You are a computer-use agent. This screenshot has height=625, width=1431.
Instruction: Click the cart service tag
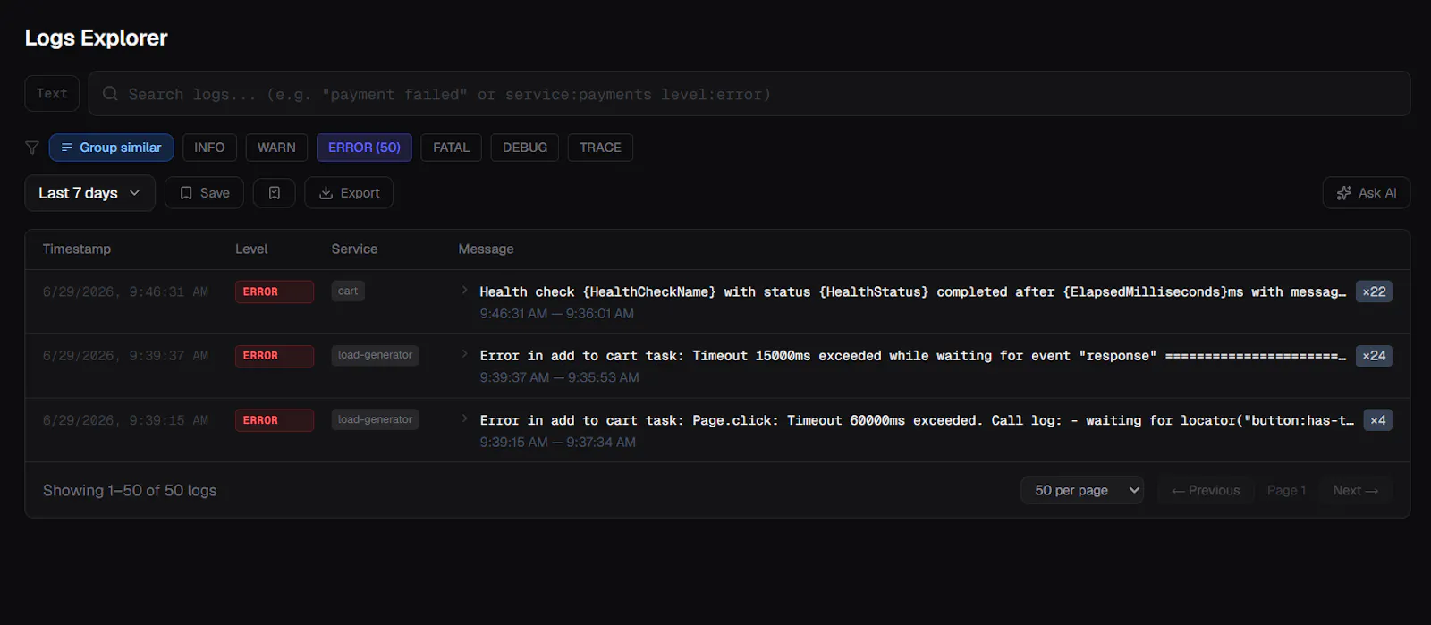(348, 291)
